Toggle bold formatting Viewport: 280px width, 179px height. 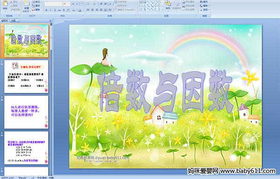tap(46, 10)
